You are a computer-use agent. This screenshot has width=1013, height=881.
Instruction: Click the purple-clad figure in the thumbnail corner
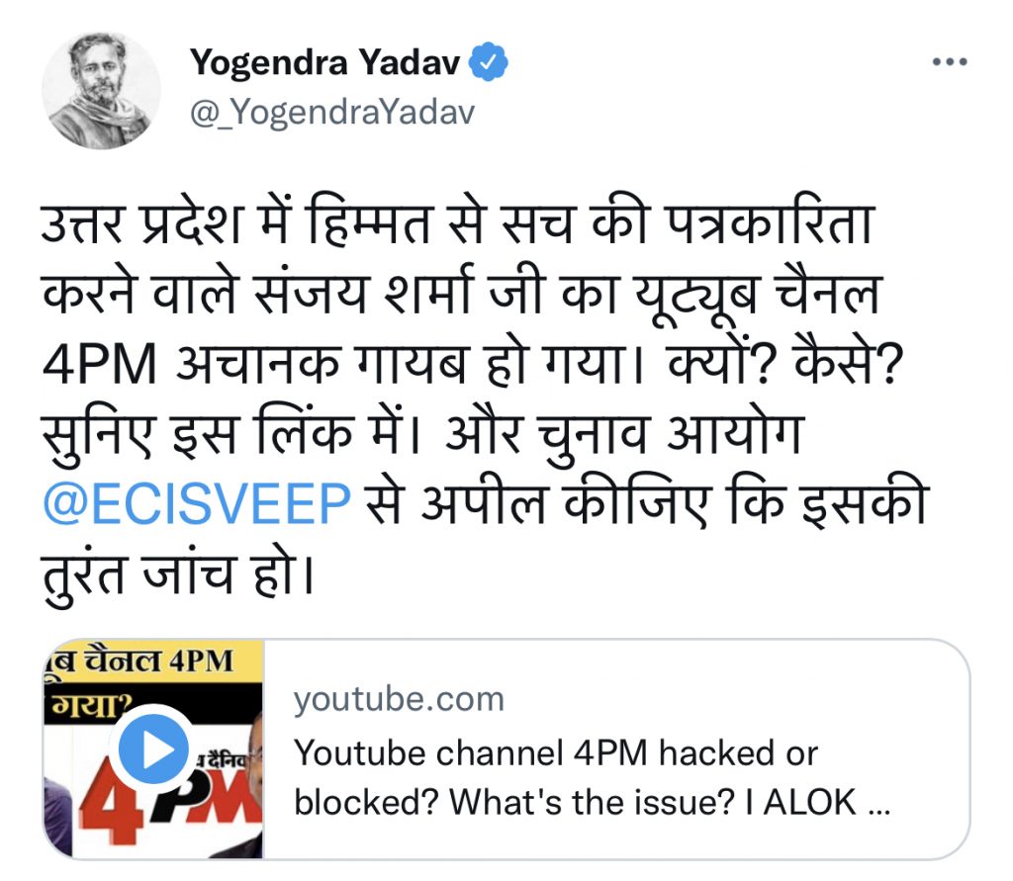point(56,817)
